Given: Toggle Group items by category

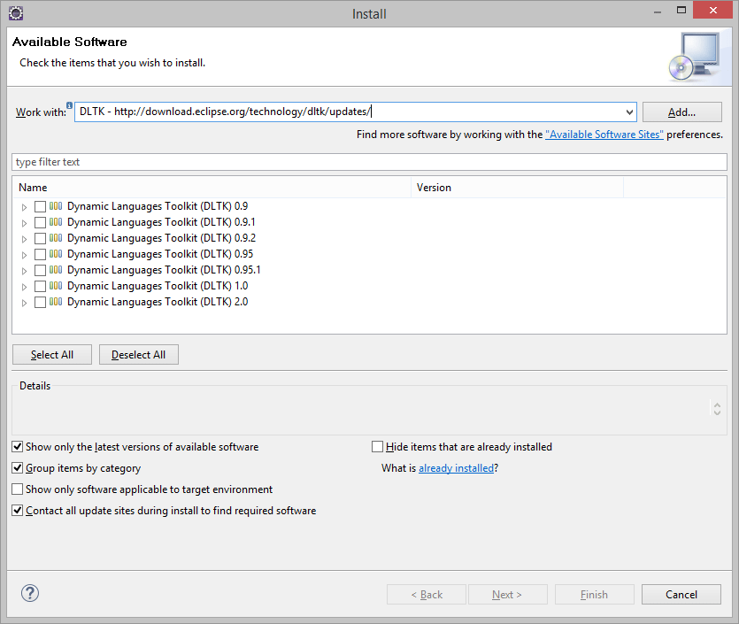Looking at the screenshot, I should (x=18, y=468).
